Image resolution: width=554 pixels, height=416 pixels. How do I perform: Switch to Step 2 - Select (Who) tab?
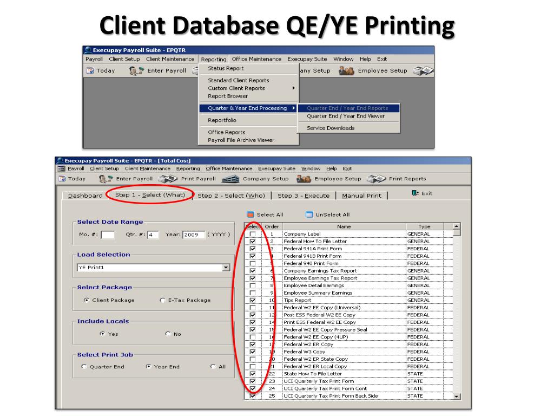231,196
